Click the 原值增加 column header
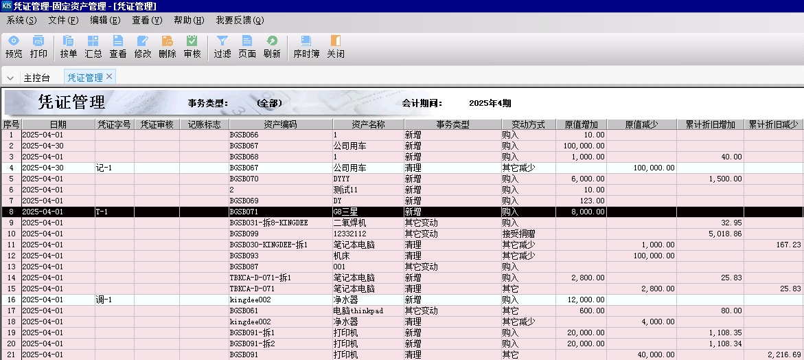Viewport: 804px width, 360px height. pyautogui.click(x=581, y=124)
